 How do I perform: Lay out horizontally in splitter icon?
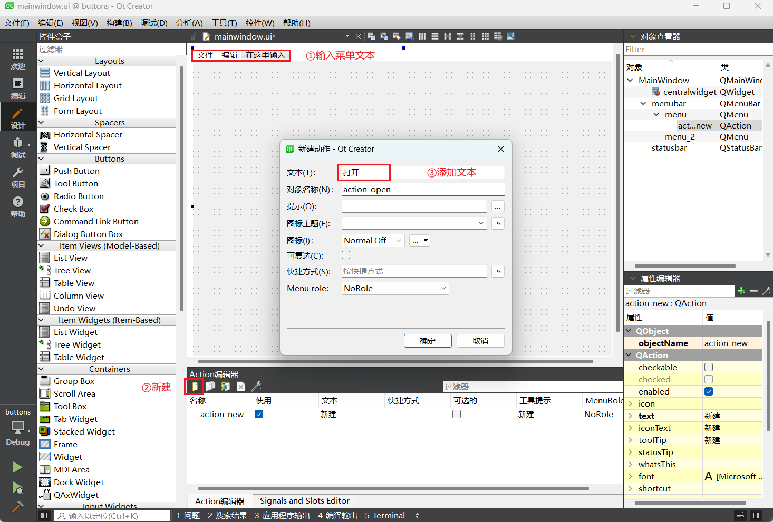coord(448,36)
